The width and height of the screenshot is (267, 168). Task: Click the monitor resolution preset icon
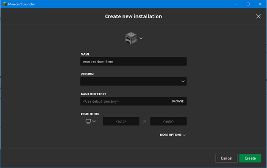pos(88,121)
